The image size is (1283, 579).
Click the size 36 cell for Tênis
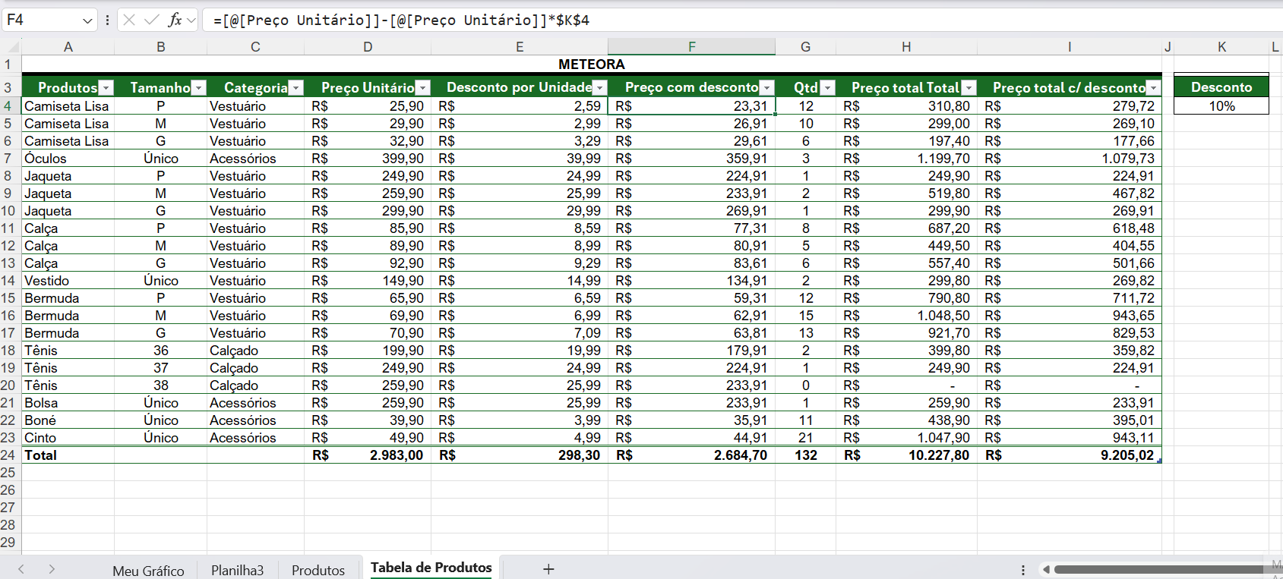tap(161, 351)
